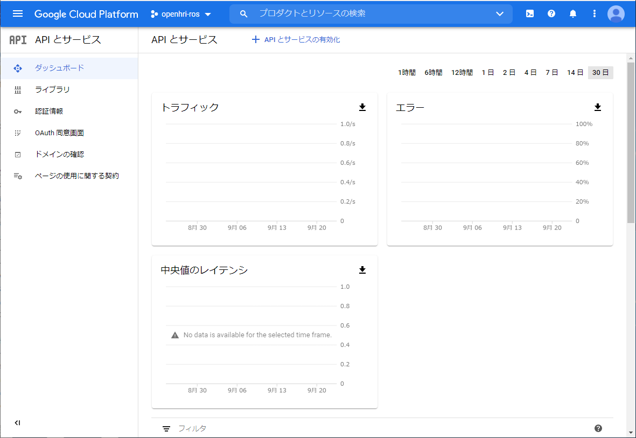
Task: Open the main navigation hamburger menu
Action: tap(17, 14)
